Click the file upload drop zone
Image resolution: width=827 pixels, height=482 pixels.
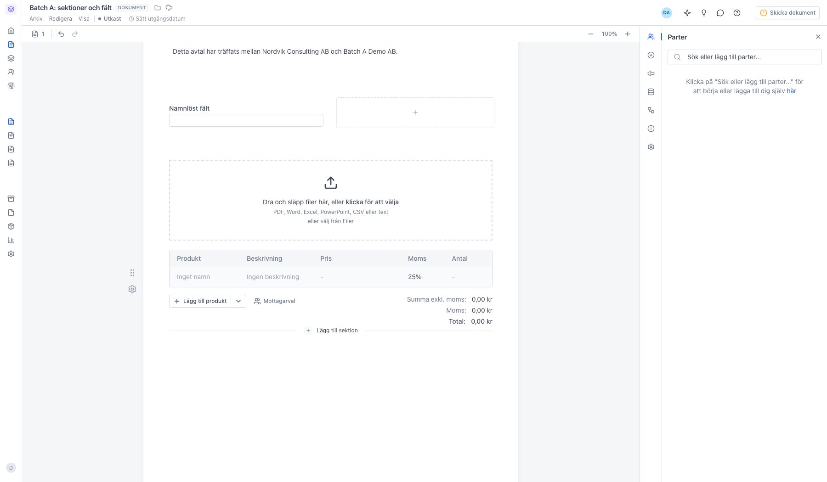point(331,200)
